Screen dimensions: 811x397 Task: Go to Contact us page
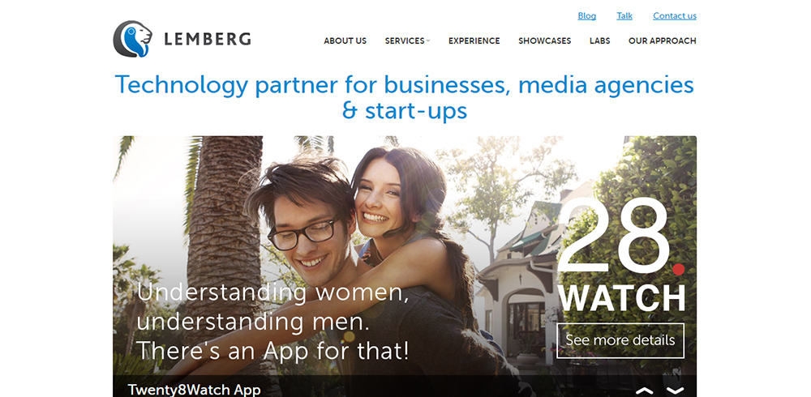click(675, 16)
